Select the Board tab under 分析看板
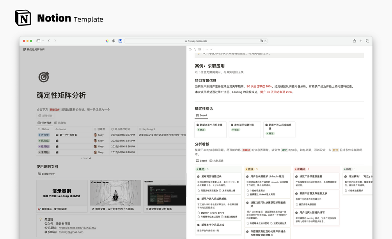The image size is (392, 239). 201,161
